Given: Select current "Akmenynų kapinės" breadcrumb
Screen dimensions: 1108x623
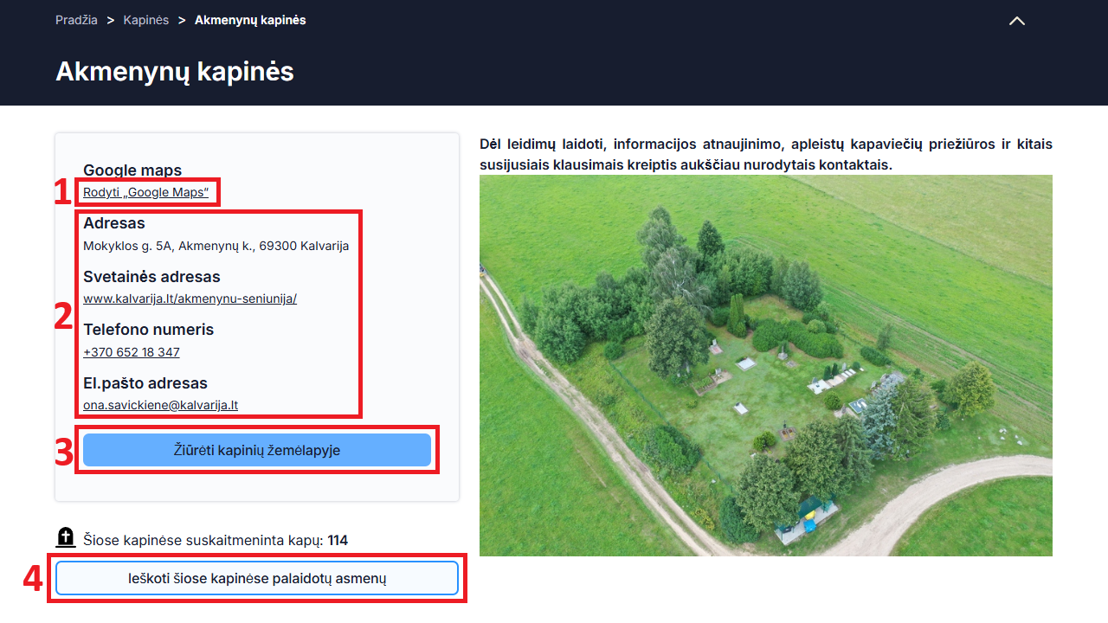Looking at the screenshot, I should point(250,20).
